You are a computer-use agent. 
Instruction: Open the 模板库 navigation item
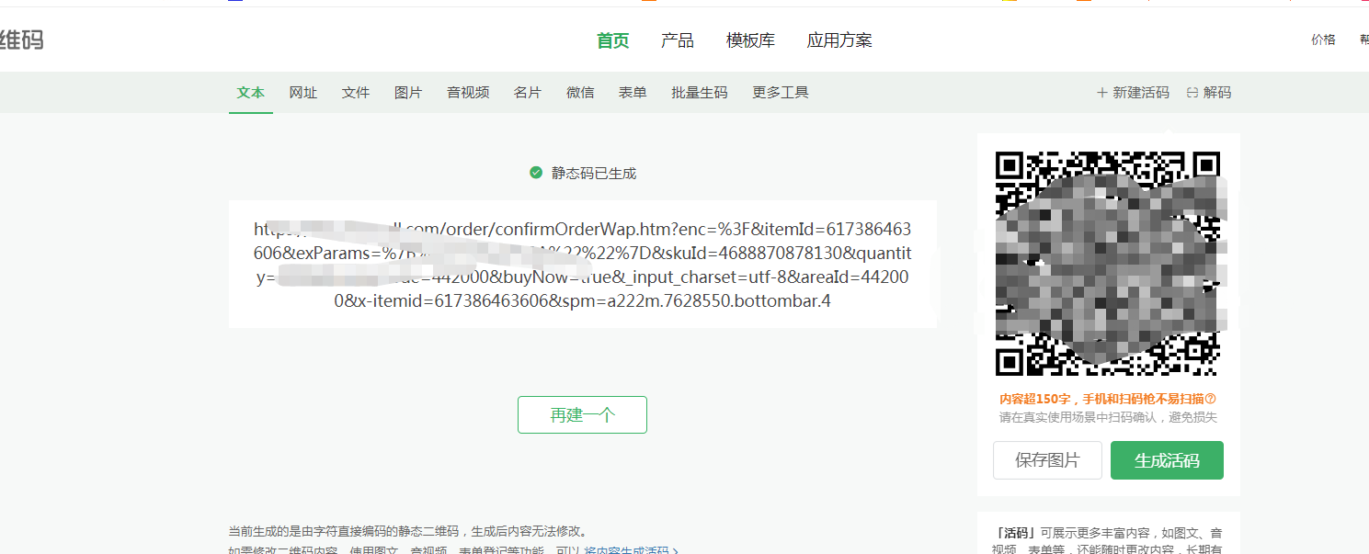click(750, 40)
